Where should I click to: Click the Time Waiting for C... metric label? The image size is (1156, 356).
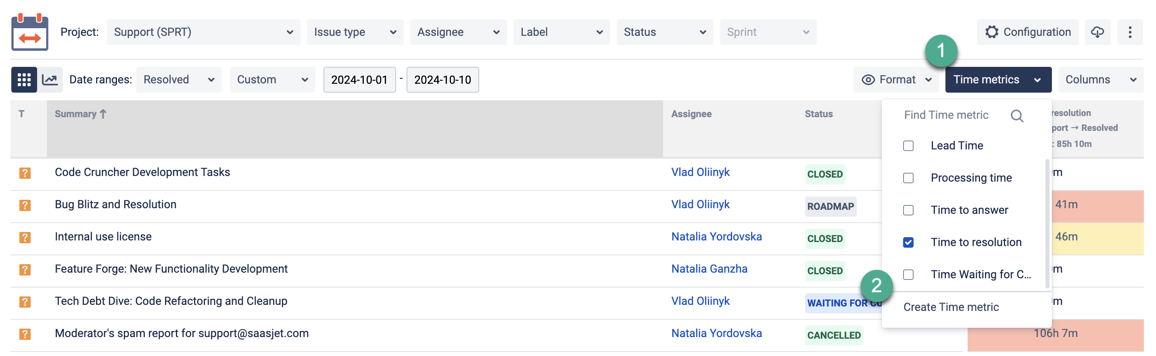click(x=981, y=275)
